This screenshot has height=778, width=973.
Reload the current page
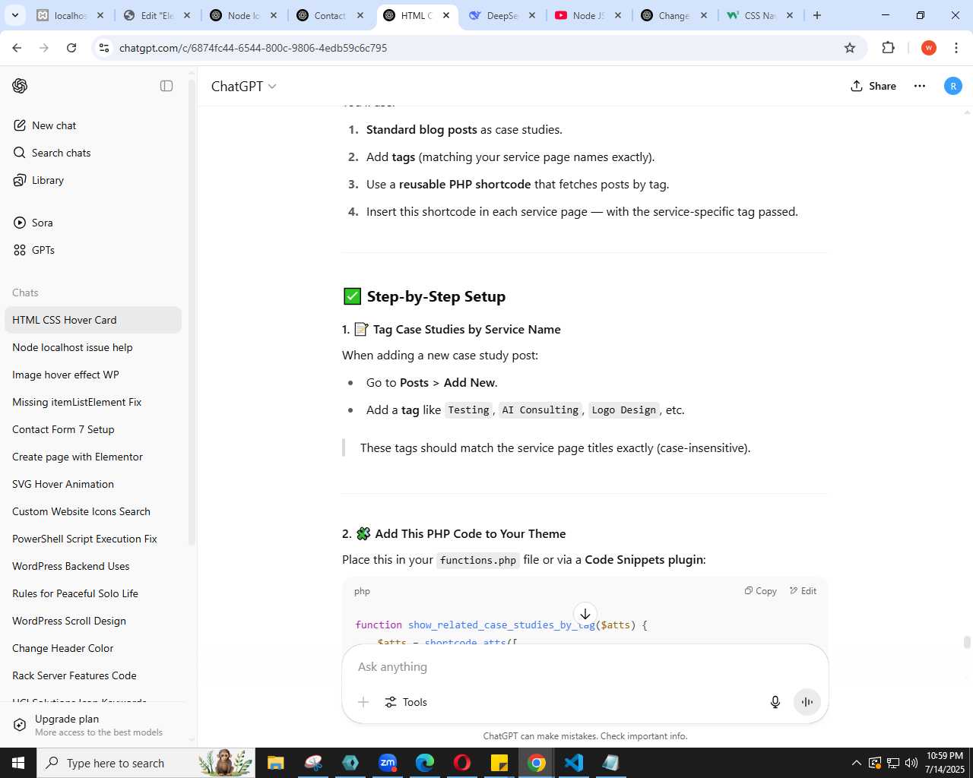tap(71, 48)
